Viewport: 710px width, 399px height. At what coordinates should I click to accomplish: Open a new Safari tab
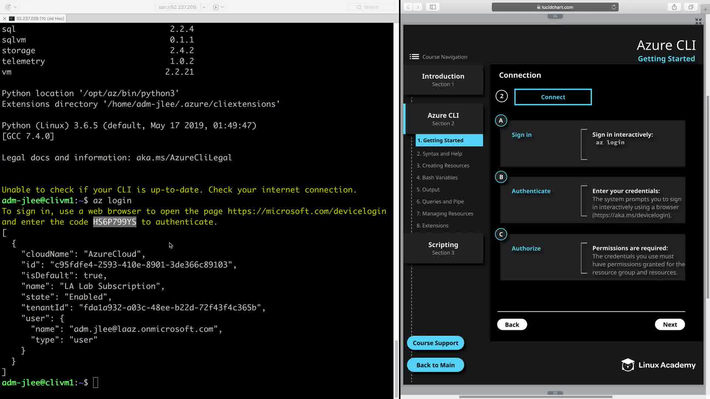(705, 9)
